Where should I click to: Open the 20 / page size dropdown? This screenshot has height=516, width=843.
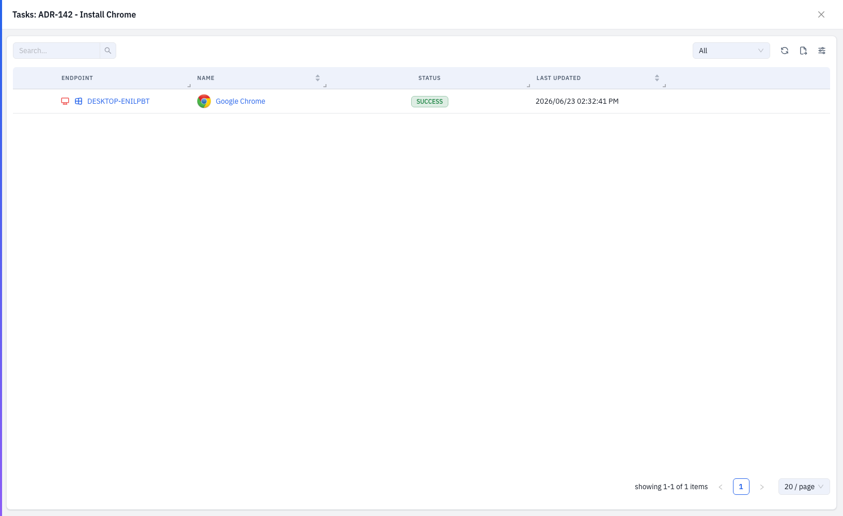coord(804,487)
